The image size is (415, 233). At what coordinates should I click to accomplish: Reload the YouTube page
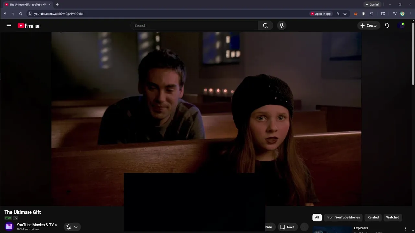(x=21, y=14)
